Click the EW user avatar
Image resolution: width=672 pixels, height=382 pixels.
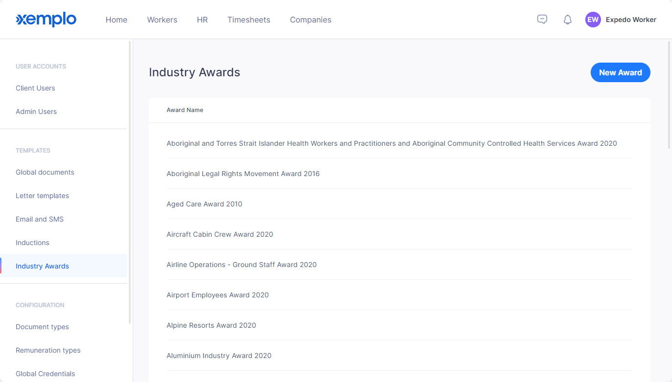tap(593, 20)
